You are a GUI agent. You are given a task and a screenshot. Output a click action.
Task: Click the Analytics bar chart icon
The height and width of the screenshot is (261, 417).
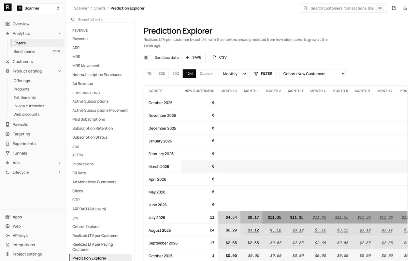pyautogui.click(x=7, y=33)
